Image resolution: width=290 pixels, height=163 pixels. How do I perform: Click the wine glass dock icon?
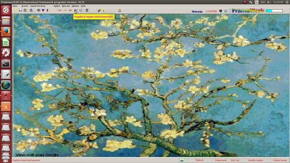tap(6, 96)
